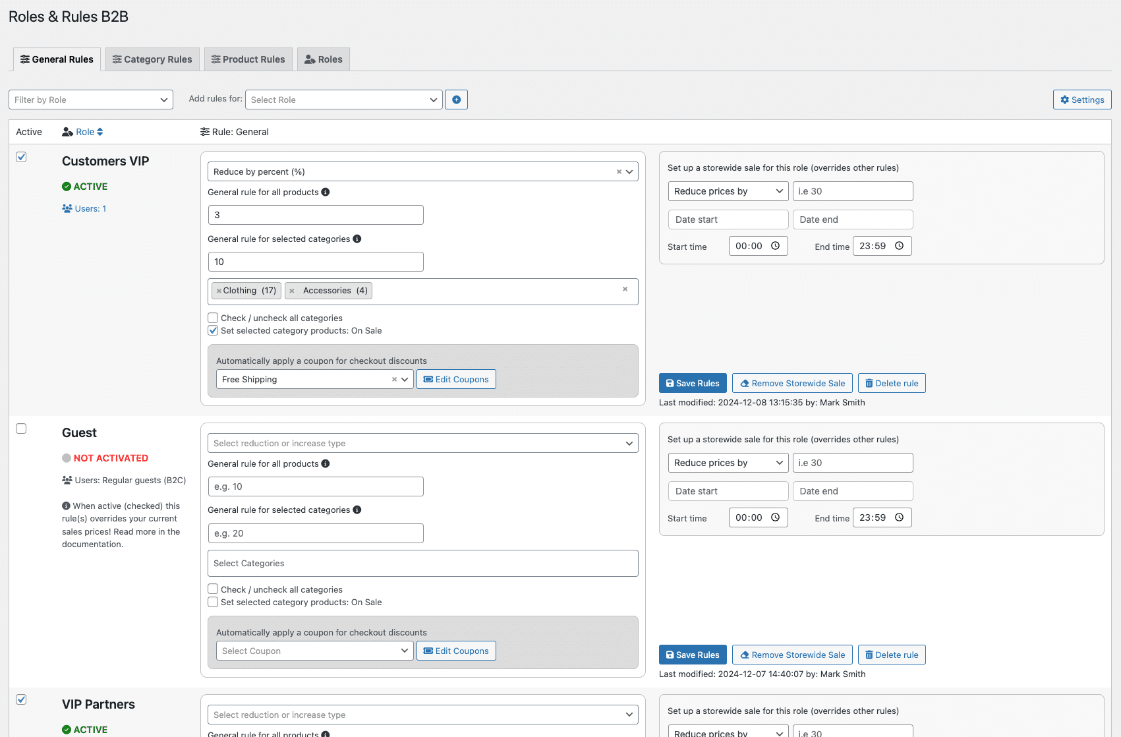The width and height of the screenshot is (1121, 737).
Task: Click Guest Date end field
Action: click(853, 491)
